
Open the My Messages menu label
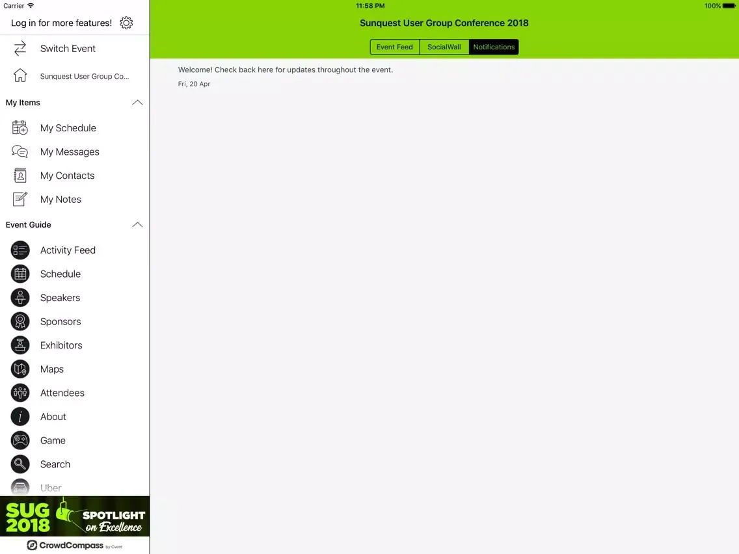click(x=70, y=152)
